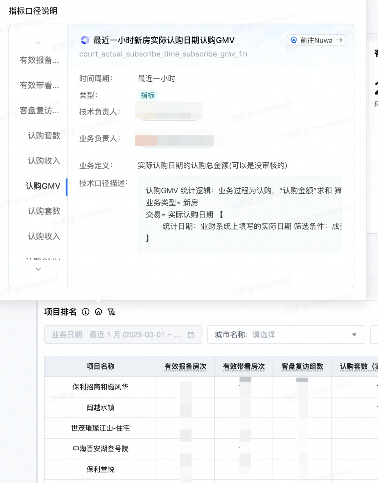
Task: Select the 认购套数 item below 认购GMV
Action: pos(44,211)
